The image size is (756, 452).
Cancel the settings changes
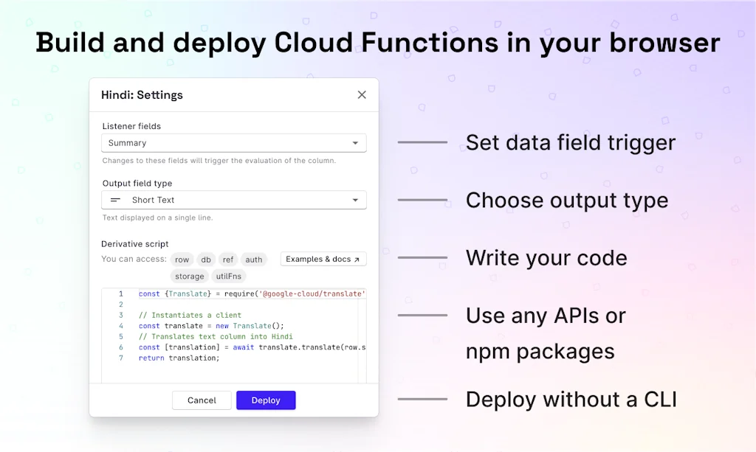(x=202, y=400)
